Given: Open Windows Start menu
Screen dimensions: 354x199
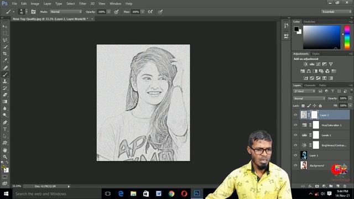Looking at the screenshot, I should [6, 194].
